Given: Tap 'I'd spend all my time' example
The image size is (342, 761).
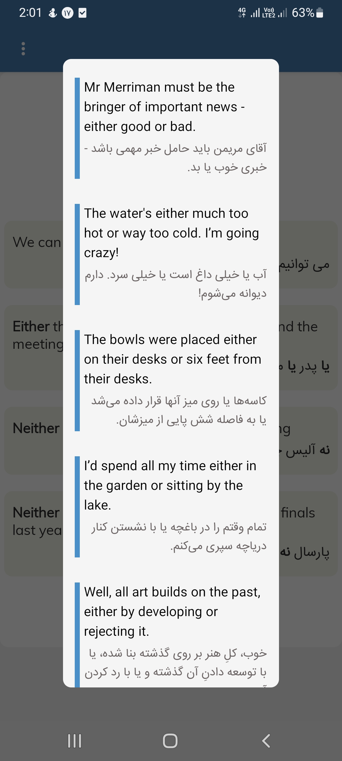Looking at the screenshot, I should pyautogui.click(x=170, y=485).
